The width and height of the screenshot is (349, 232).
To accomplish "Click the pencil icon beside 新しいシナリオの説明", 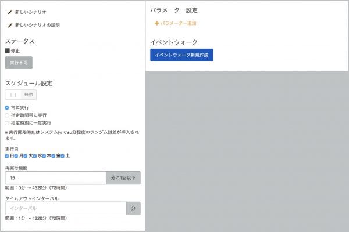I will (10, 25).
